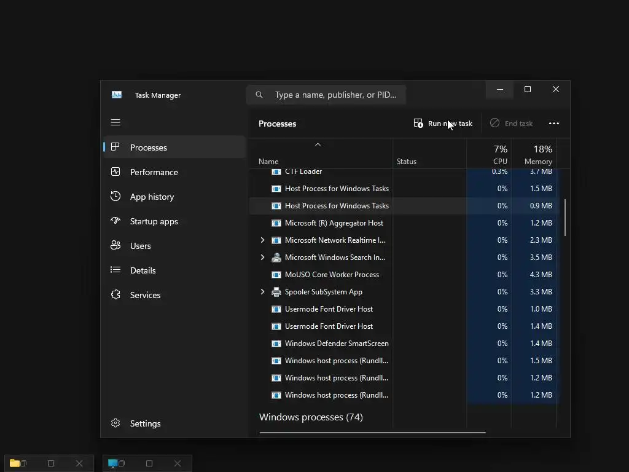The height and width of the screenshot is (472, 629).
Task: Click the Microsoft (R) Aggregator Host icon
Action: (276, 222)
